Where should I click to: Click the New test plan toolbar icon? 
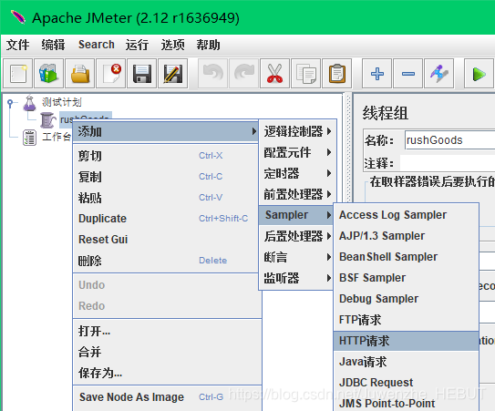17,74
